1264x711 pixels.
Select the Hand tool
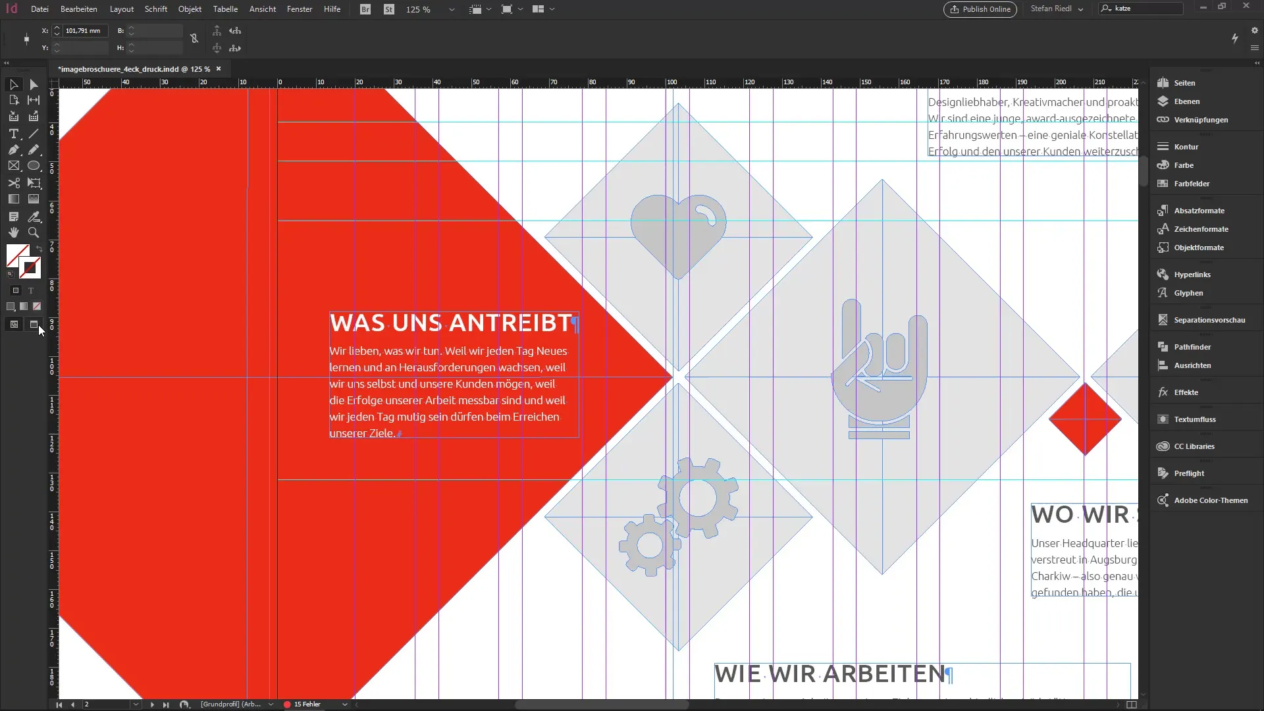[x=13, y=232]
